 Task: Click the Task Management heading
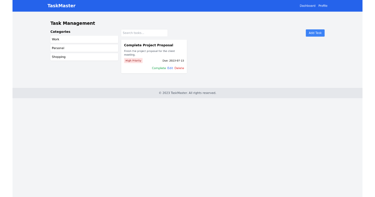[72, 23]
